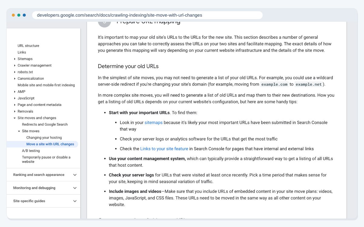Expand the Canonicalization arrow

(15, 79)
